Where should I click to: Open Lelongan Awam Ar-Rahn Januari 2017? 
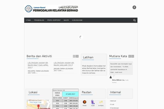(64, 64)
